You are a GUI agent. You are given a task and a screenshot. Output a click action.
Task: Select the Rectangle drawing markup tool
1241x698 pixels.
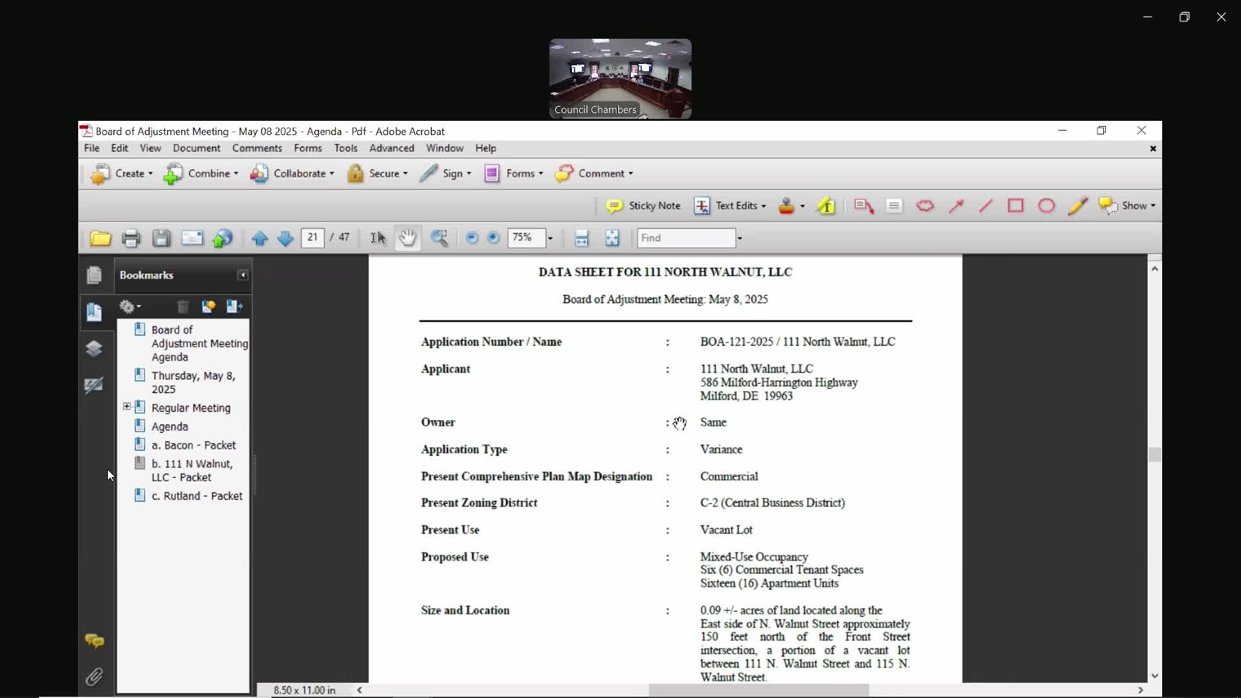point(1015,206)
